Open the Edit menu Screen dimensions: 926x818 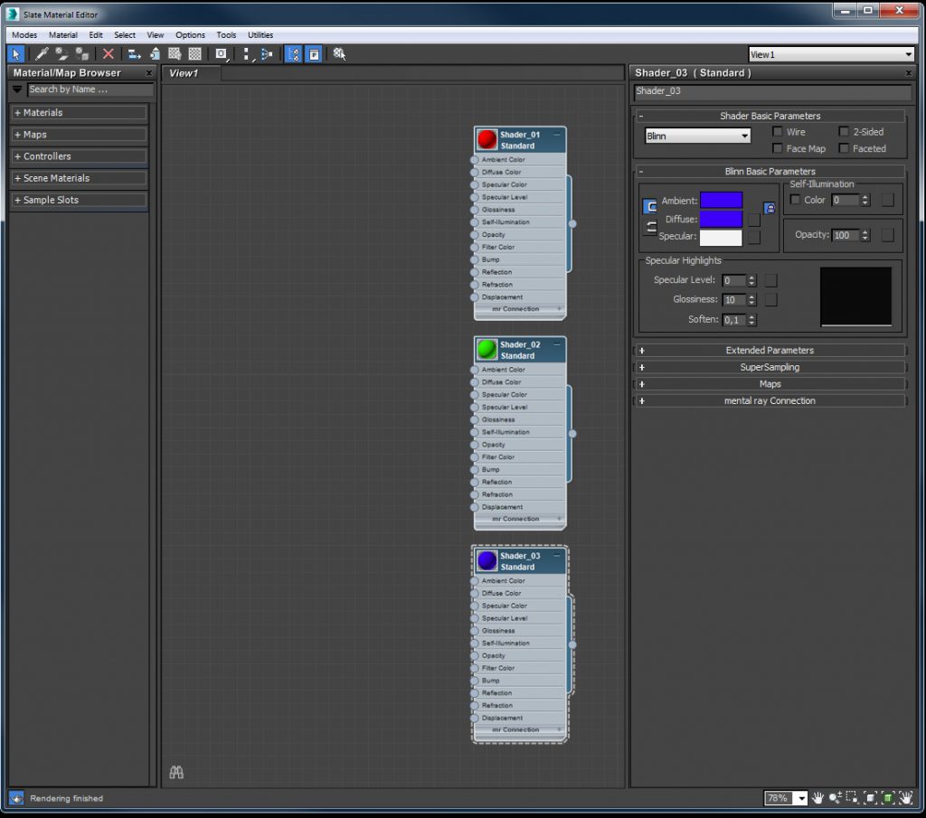(x=96, y=35)
